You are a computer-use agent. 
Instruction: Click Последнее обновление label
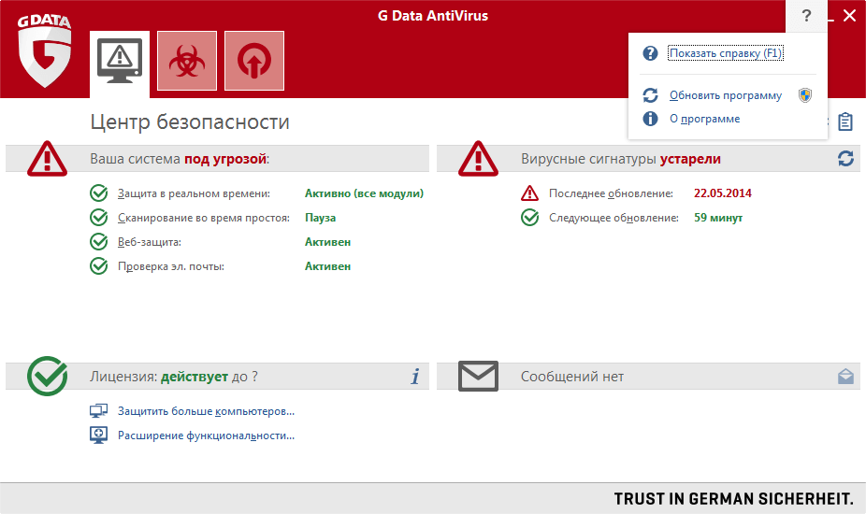click(611, 193)
